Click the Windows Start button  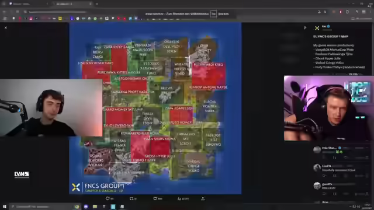click(x=4, y=206)
